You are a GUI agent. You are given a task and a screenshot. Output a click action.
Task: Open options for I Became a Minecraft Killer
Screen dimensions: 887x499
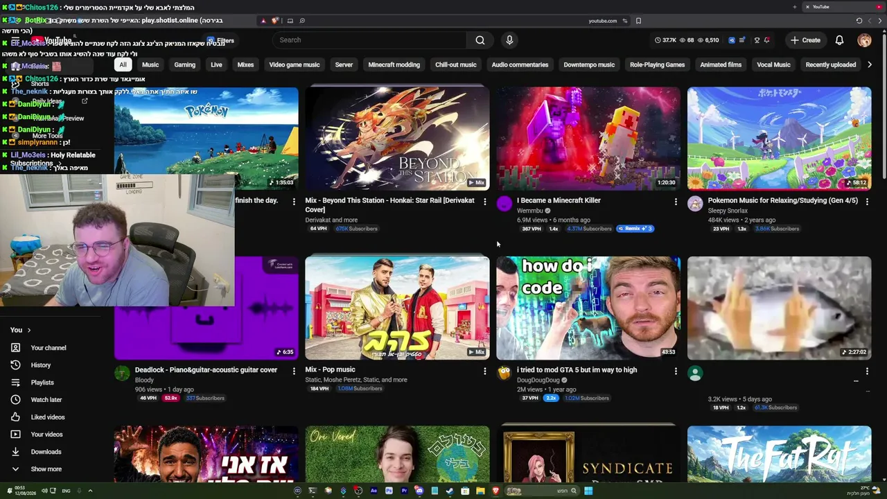676,202
